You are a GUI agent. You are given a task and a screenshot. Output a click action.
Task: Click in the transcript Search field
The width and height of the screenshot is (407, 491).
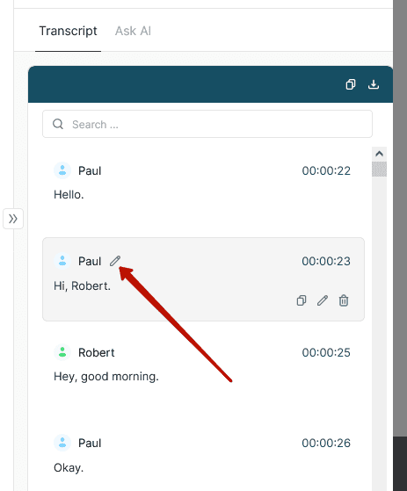(207, 124)
